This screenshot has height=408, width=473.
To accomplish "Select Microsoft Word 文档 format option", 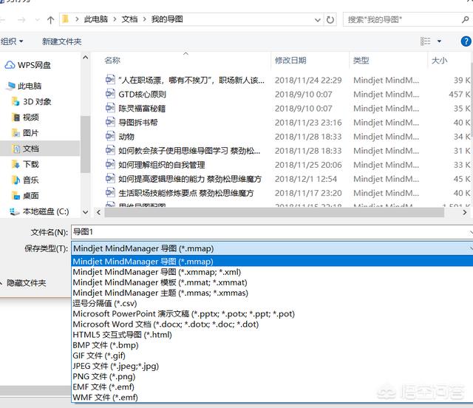I will coord(166,324).
